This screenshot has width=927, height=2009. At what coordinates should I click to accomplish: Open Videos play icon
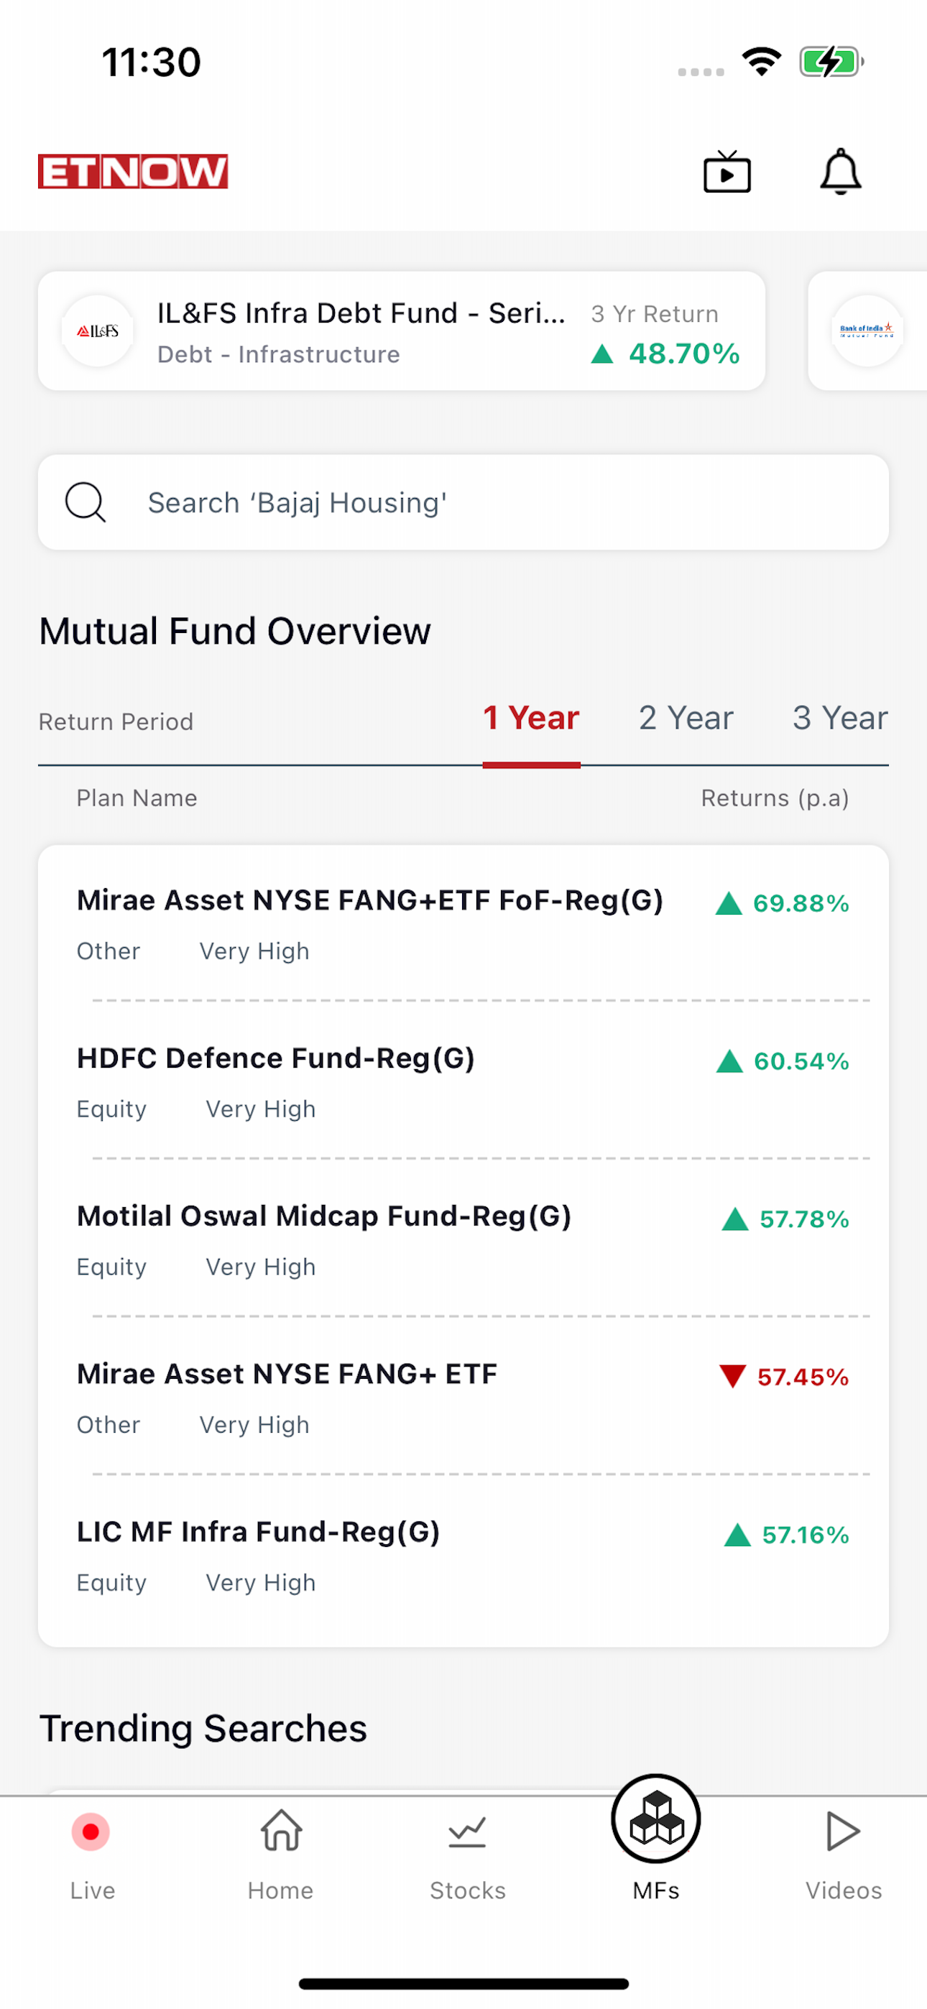[x=843, y=1832]
